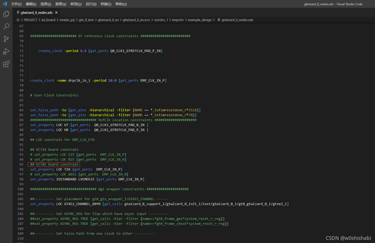
Task: Click the gtwizard_0_exdes.xdc breadcrumb file entry
Action: click(x=235, y=20)
